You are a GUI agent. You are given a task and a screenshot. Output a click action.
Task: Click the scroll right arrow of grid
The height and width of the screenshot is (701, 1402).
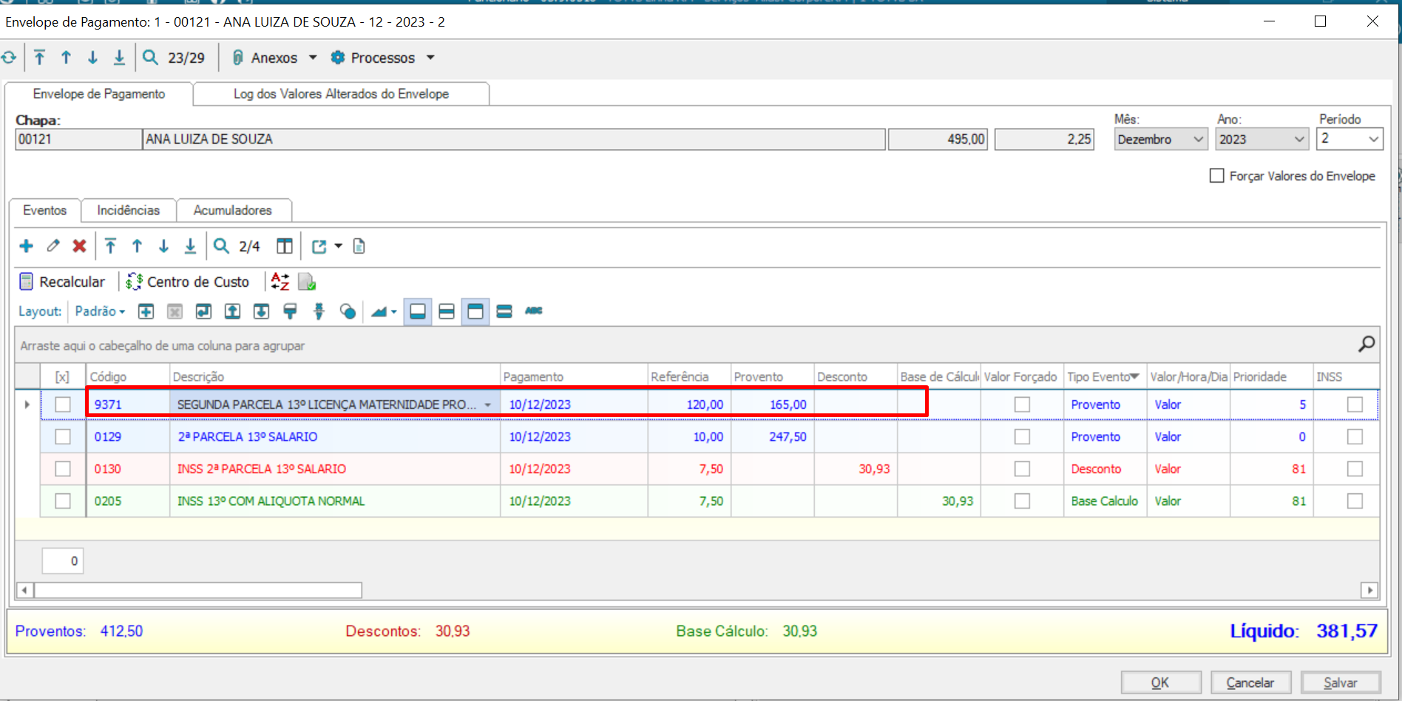tap(1369, 590)
